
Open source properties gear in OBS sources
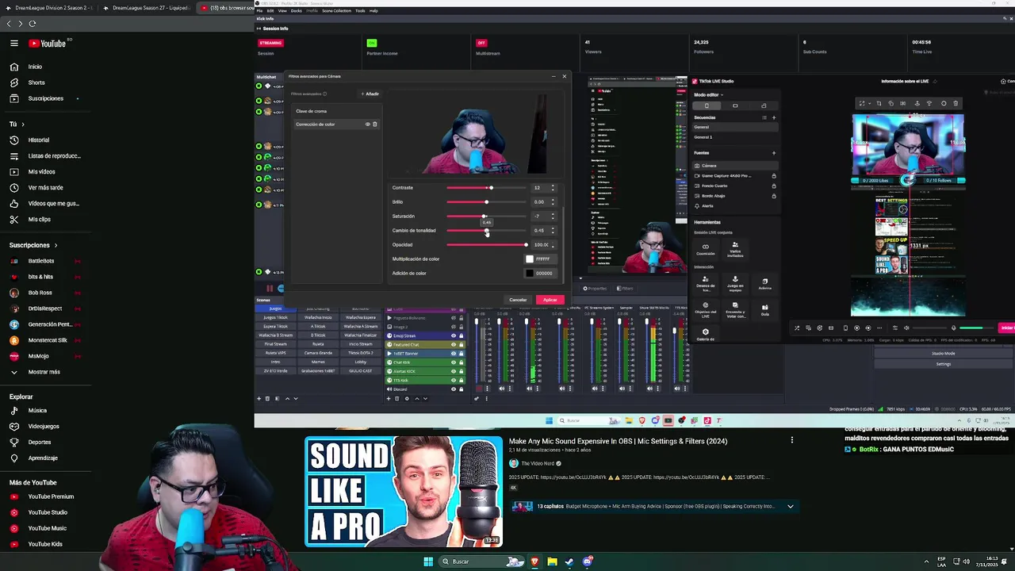pyautogui.click(x=407, y=398)
